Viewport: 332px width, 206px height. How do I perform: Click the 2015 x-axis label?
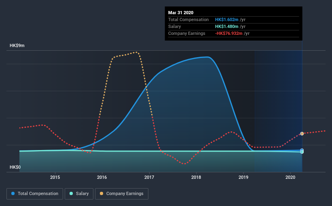point(55,177)
